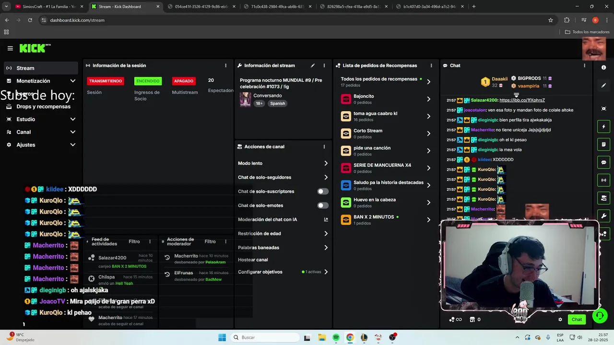Expand SERIE DE MANCUERNA X4 reward

pos(428,168)
